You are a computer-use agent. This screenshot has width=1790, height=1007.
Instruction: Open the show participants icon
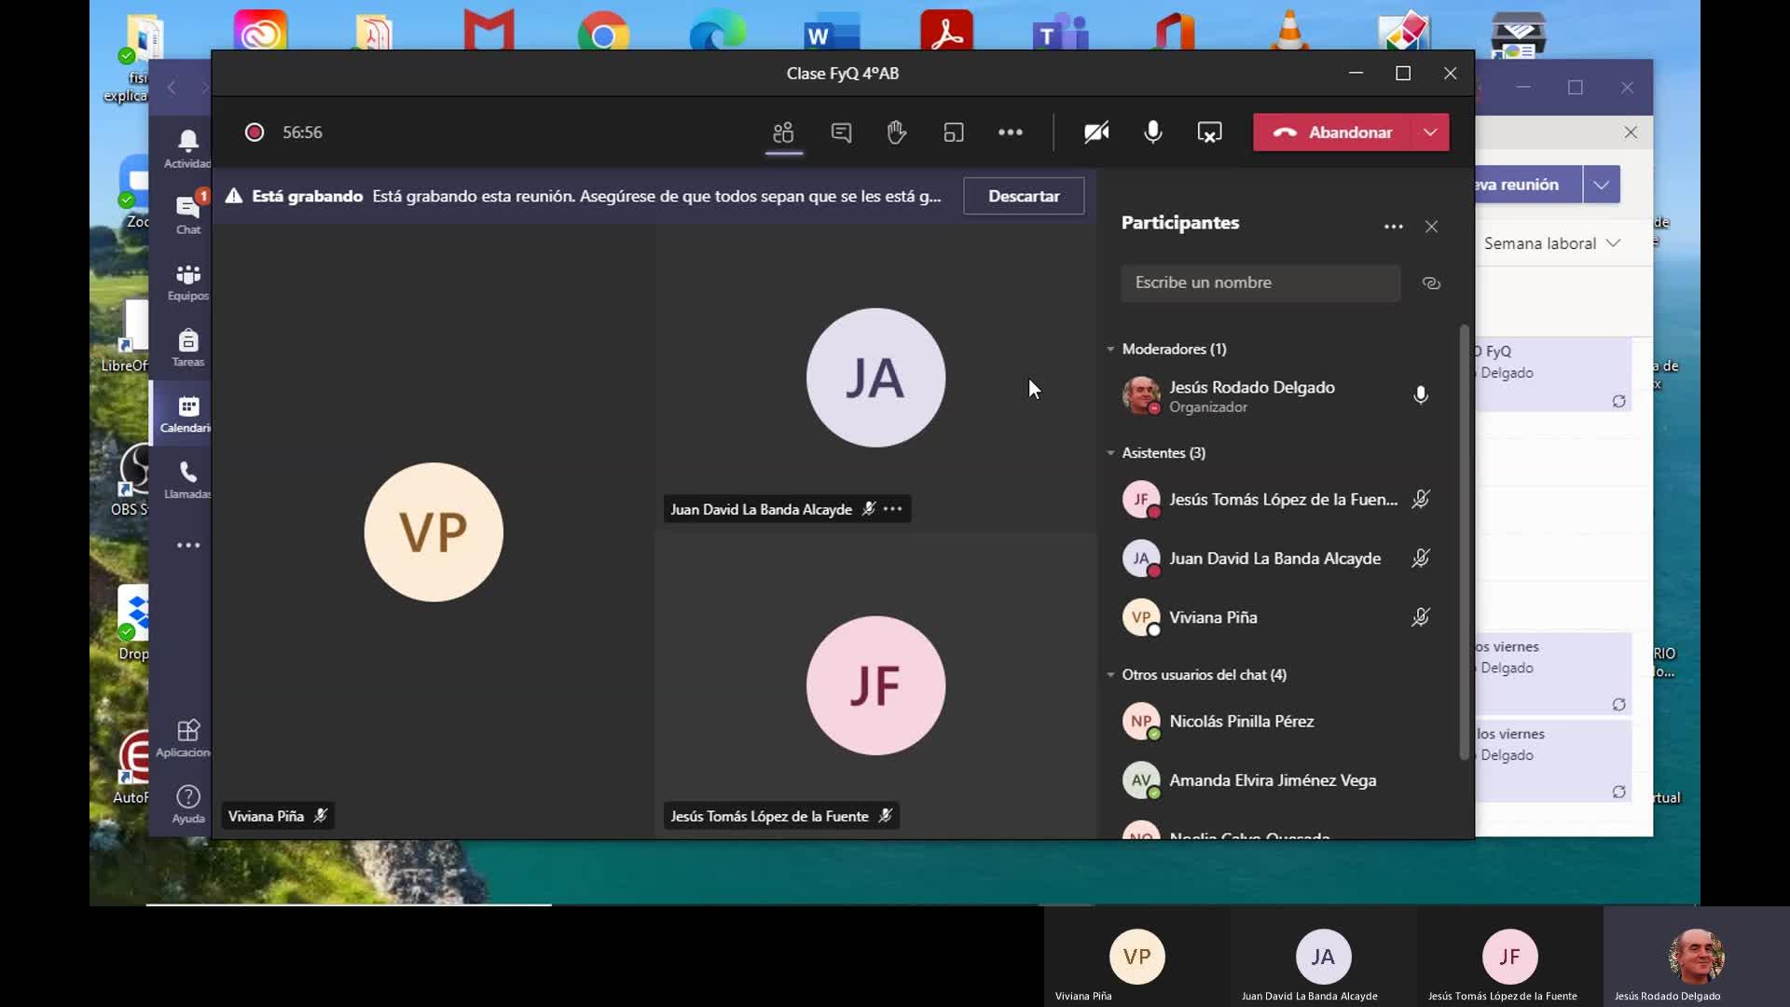click(783, 132)
